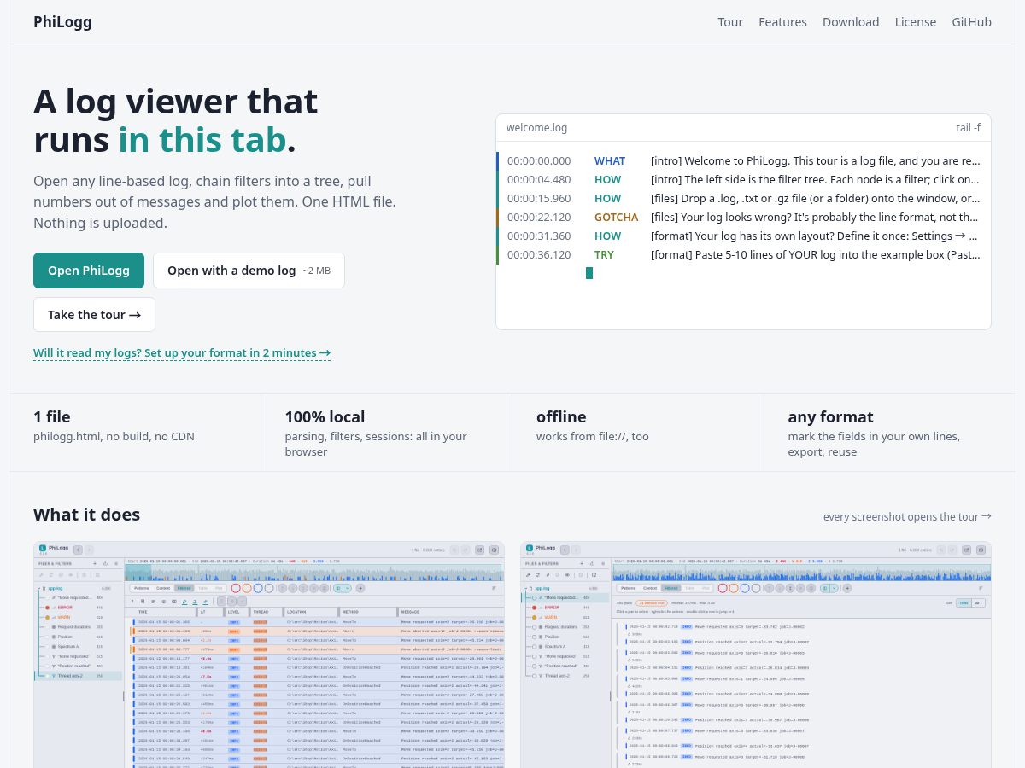Select the 00:00:04.480 timestamp
Screen dimensions: 1025x768
539,180
